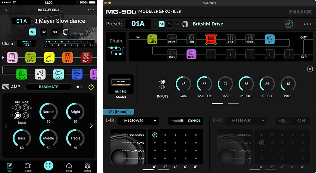Open the RVB1 reverb block in desktop chain
The image size is (316, 173).
pos(191,54)
